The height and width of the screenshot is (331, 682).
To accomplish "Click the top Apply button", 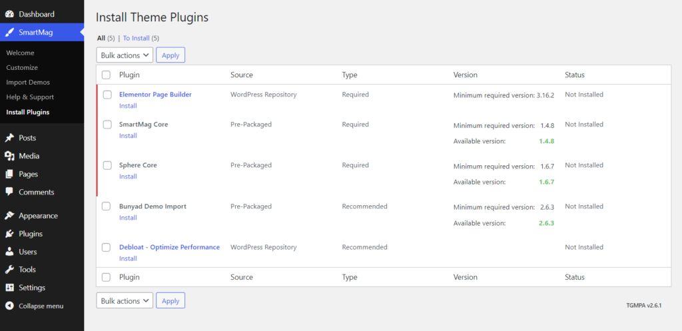I will click(x=170, y=55).
